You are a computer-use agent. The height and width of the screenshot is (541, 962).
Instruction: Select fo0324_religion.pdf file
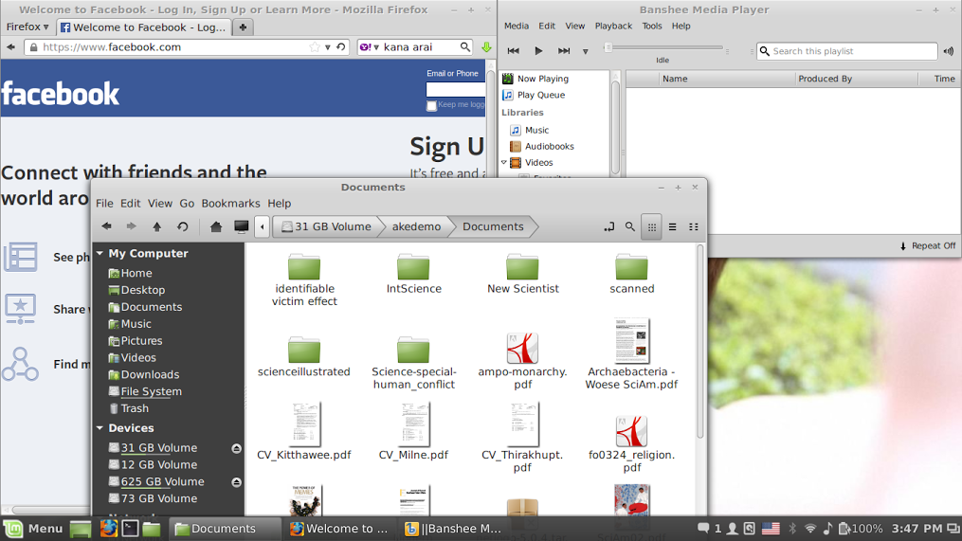(631, 444)
